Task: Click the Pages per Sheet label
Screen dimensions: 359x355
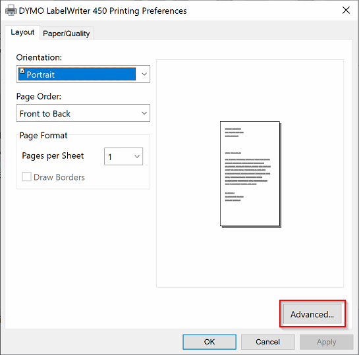Action: point(53,156)
